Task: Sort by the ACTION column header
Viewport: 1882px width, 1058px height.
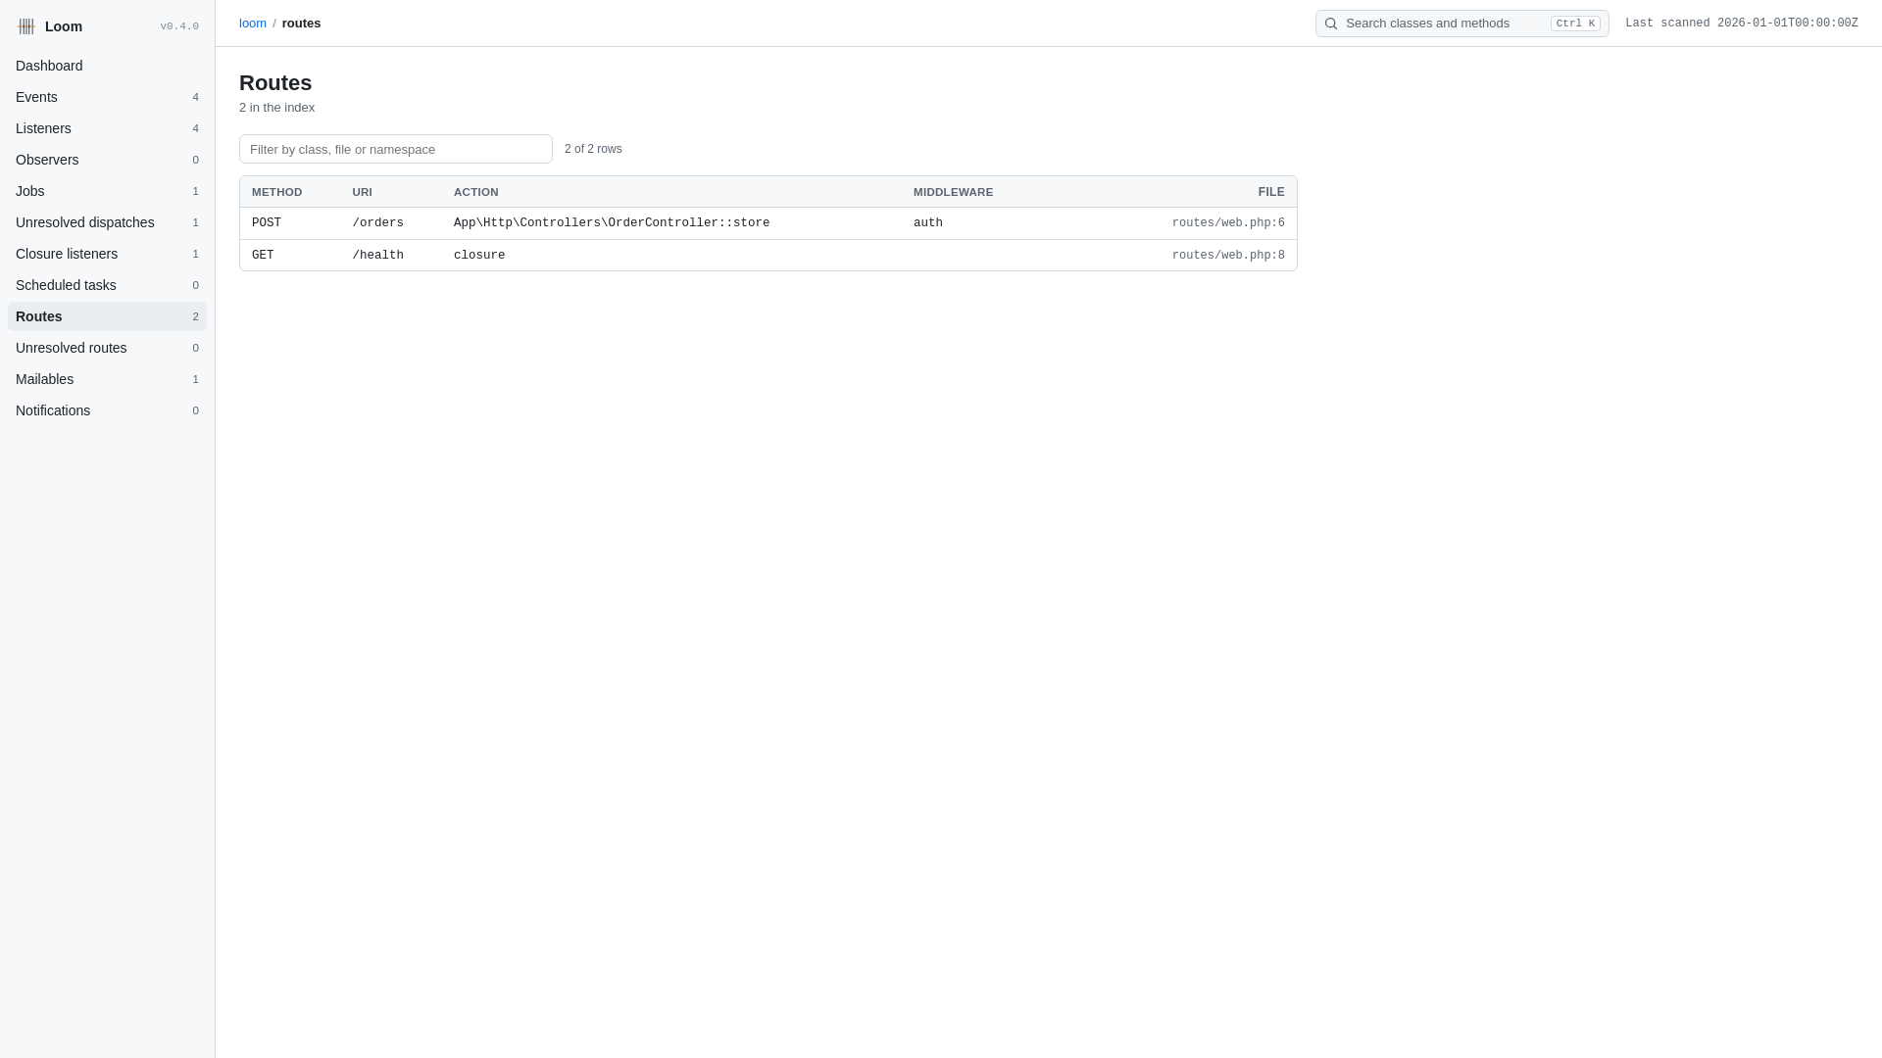Action: tap(476, 192)
